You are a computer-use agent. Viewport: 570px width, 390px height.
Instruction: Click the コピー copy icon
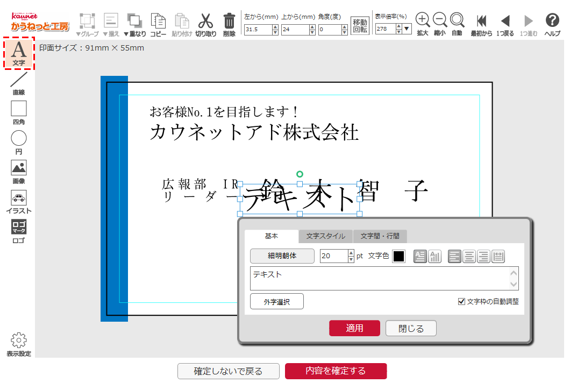tap(158, 25)
